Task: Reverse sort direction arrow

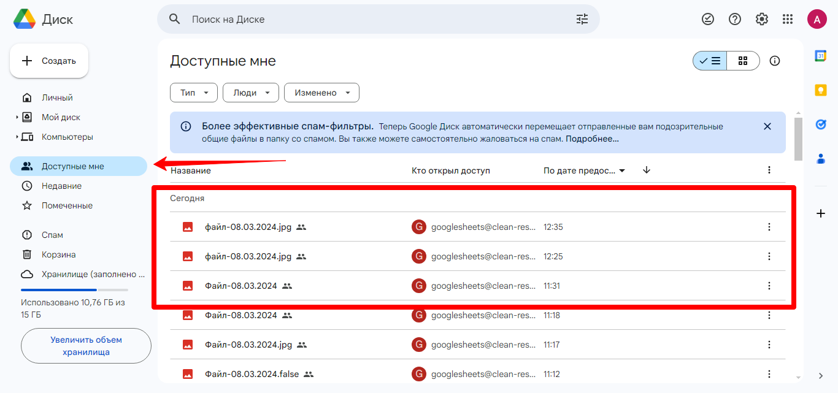Action: pyautogui.click(x=647, y=170)
